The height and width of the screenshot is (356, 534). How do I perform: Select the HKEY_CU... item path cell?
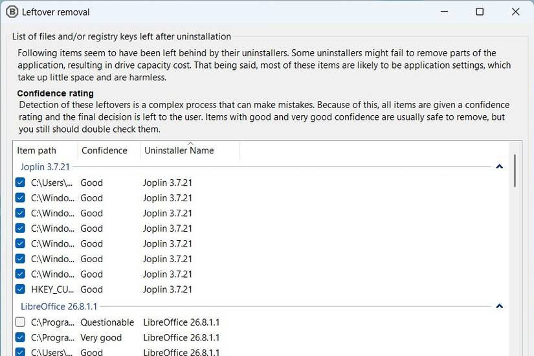pyautogui.click(x=52, y=289)
